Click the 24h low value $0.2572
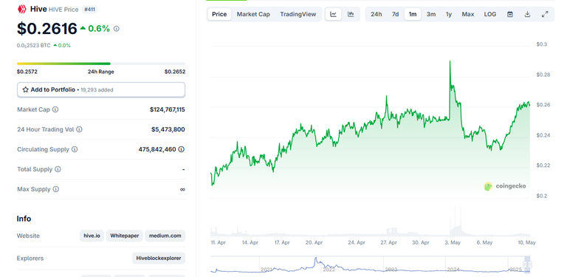The height and width of the screenshot is (277, 567). click(27, 72)
